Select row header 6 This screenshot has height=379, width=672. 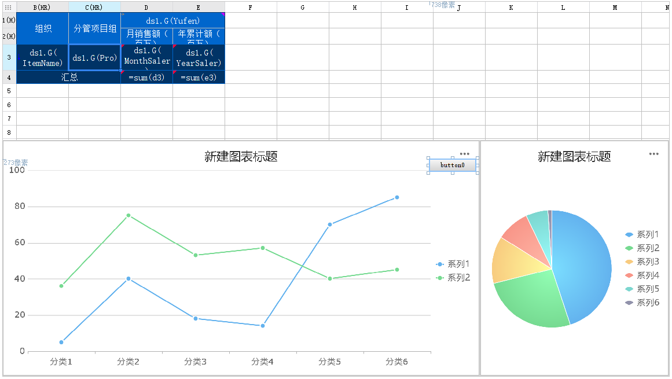coord(9,105)
